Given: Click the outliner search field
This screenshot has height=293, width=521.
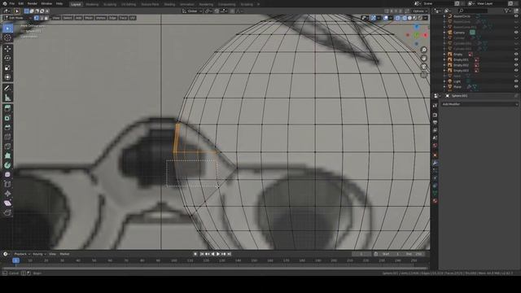Looking at the screenshot, I should (x=473, y=11).
